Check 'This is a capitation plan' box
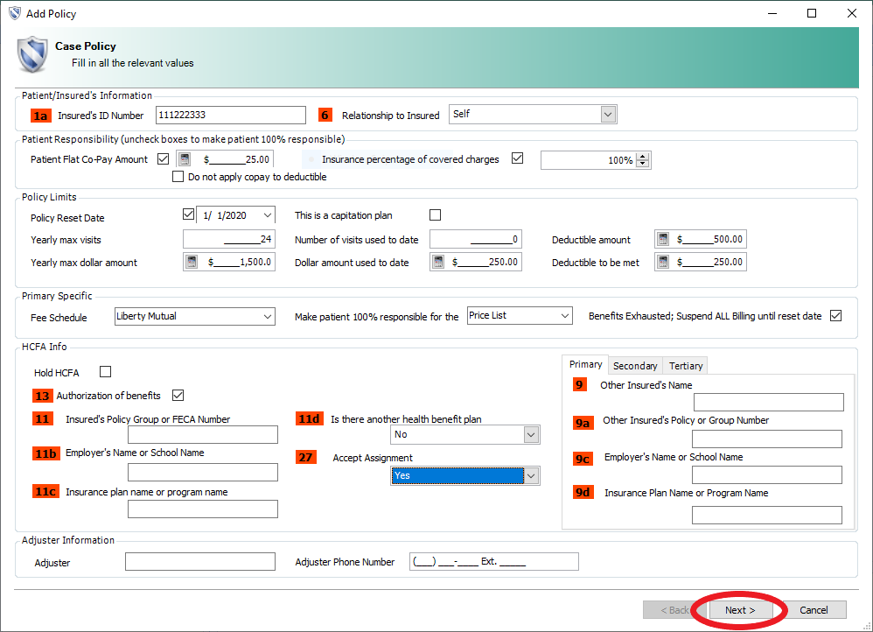This screenshot has width=873, height=632. coord(436,215)
